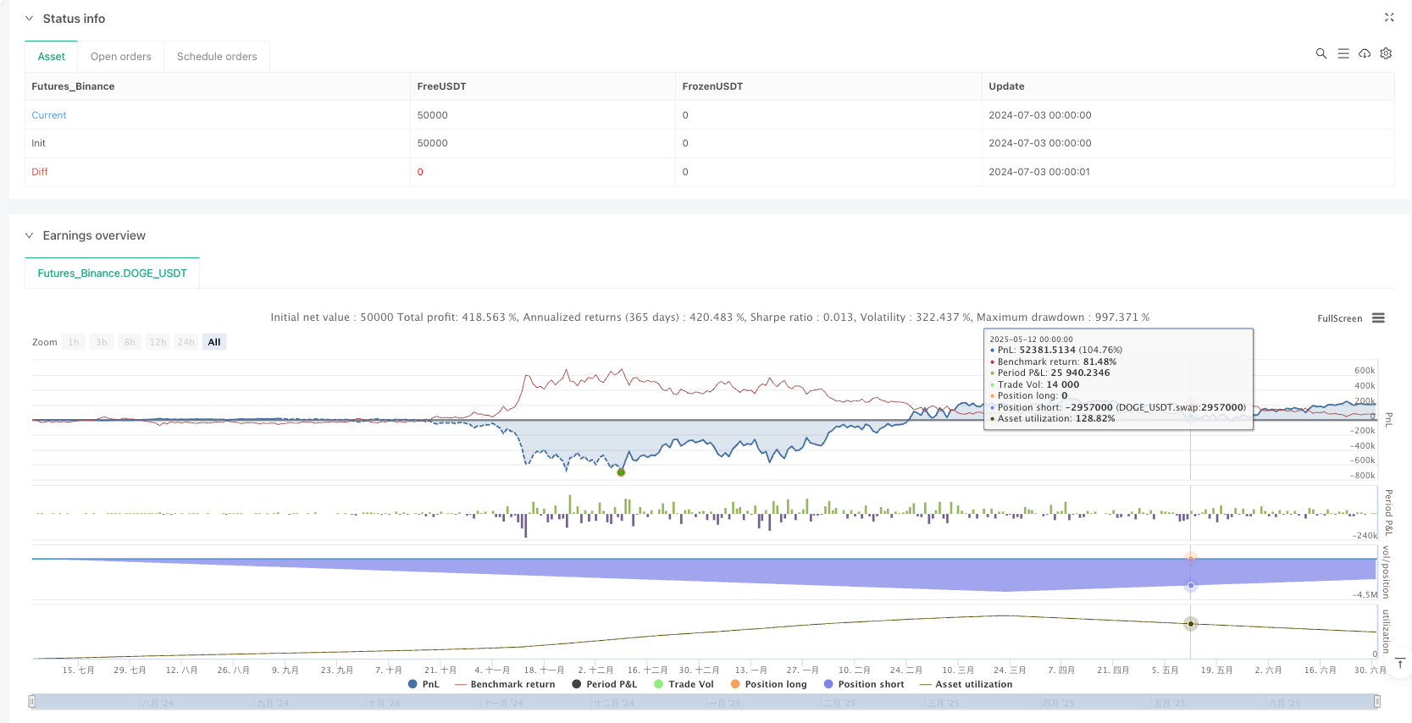Image resolution: width=1412 pixels, height=723 pixels.
Task: Toggle the PnL series in chart legend
Action: 424,684
